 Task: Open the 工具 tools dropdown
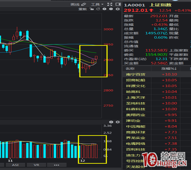click(97, 4)
